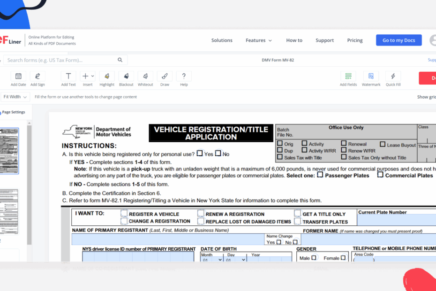Open the Solutions menu

222,40
